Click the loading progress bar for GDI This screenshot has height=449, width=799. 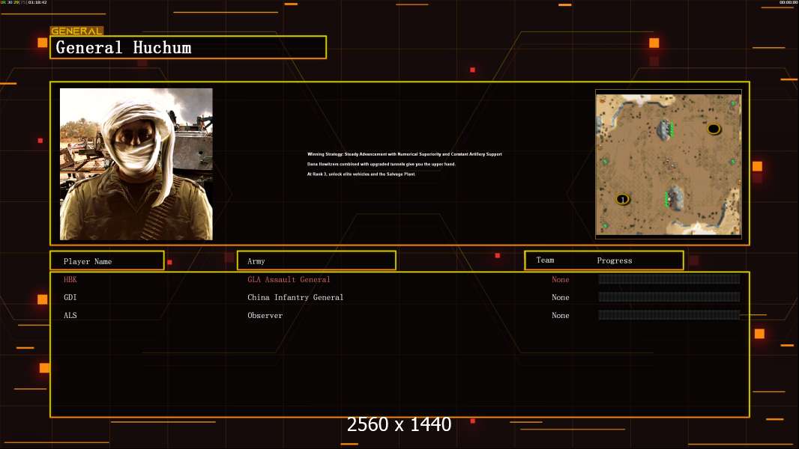click(669, 297)
